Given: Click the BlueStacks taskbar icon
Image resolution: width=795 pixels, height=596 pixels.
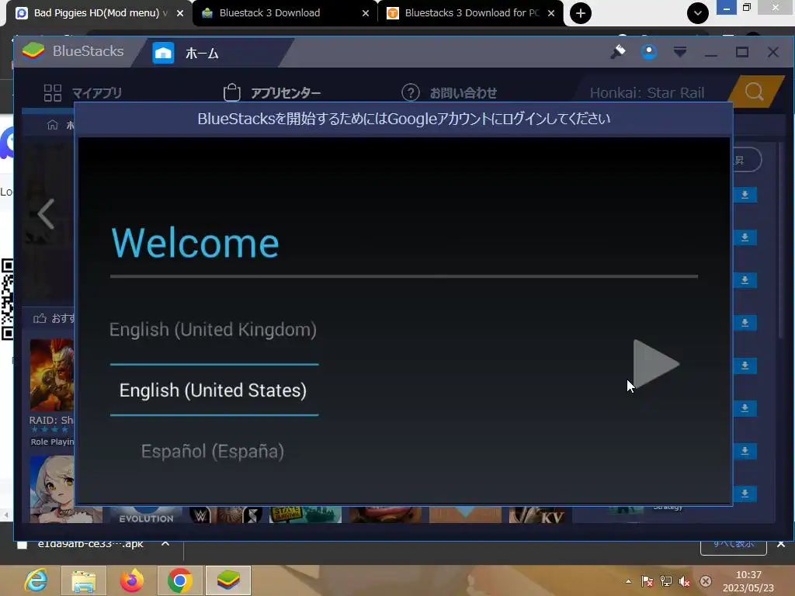Looking at the screenshot, I should 228,580.
